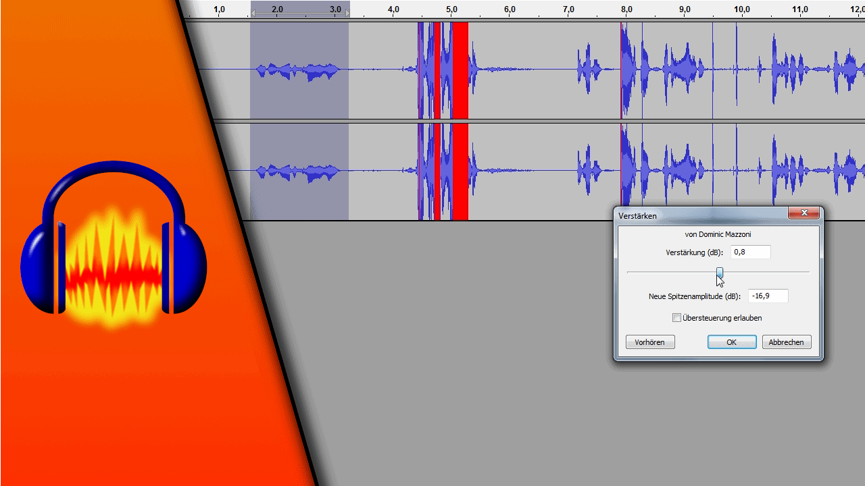
Task: Click the 1,0 timeline label
Action: pyautogui.click(x=218, y=9)
